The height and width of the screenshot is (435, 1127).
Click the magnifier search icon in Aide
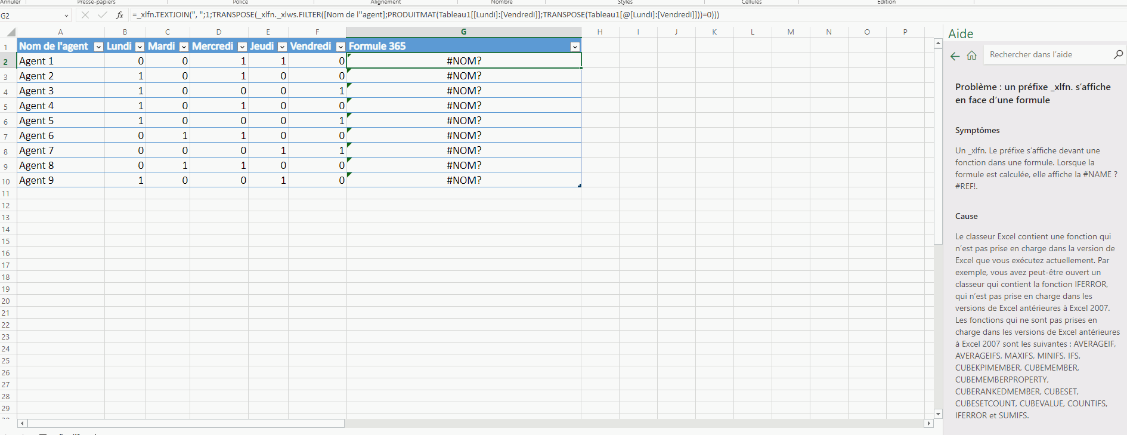[x=1118, y=54]
